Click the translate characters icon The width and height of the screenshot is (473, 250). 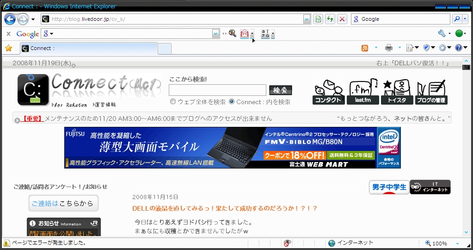(265, 34)
